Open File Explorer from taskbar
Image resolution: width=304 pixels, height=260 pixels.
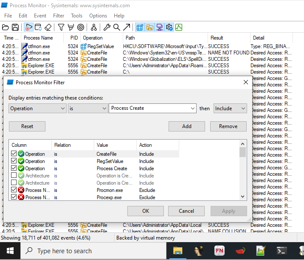(x=178, y=251)
